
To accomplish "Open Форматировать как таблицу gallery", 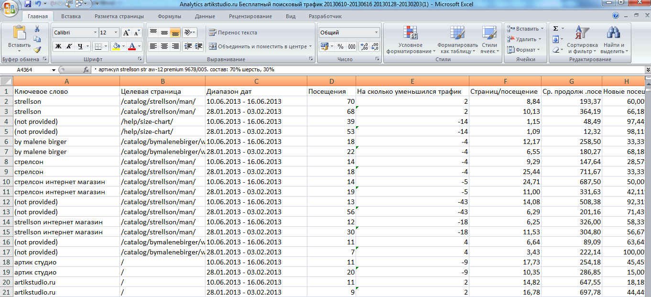I will point(457,39).
